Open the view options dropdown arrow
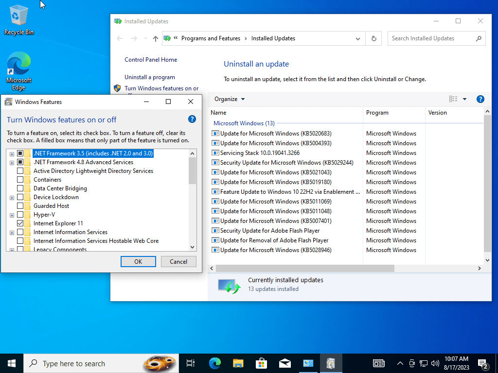This screenshot has width=498, height=373. click(464, 99)
